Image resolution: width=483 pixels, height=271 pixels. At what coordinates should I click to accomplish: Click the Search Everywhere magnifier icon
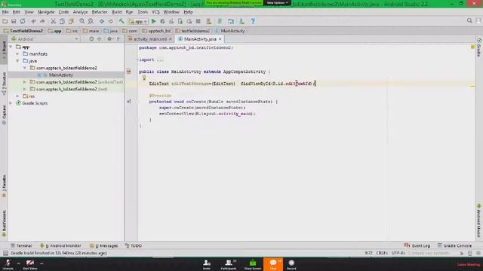click(469, 20)
